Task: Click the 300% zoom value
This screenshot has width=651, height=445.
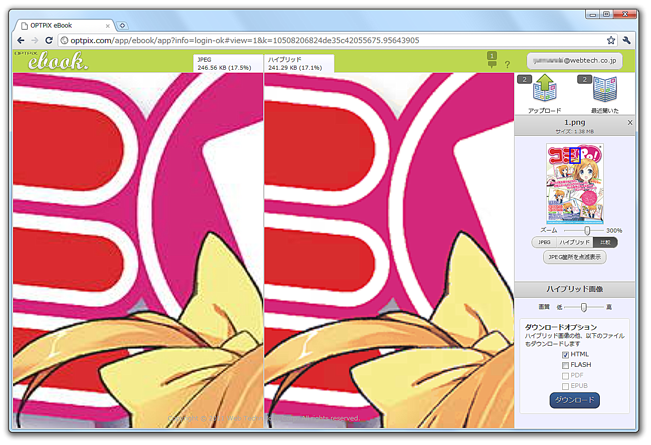Action: (614, 231)
